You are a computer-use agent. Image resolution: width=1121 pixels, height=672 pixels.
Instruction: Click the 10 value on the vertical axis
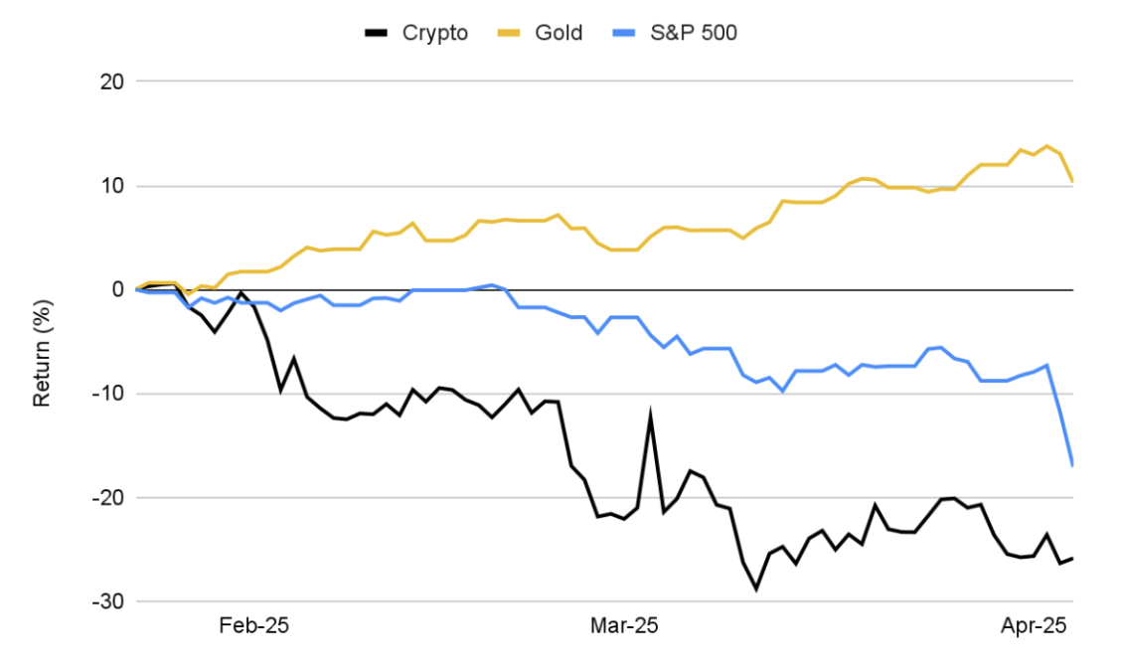[x=112, y=186]
